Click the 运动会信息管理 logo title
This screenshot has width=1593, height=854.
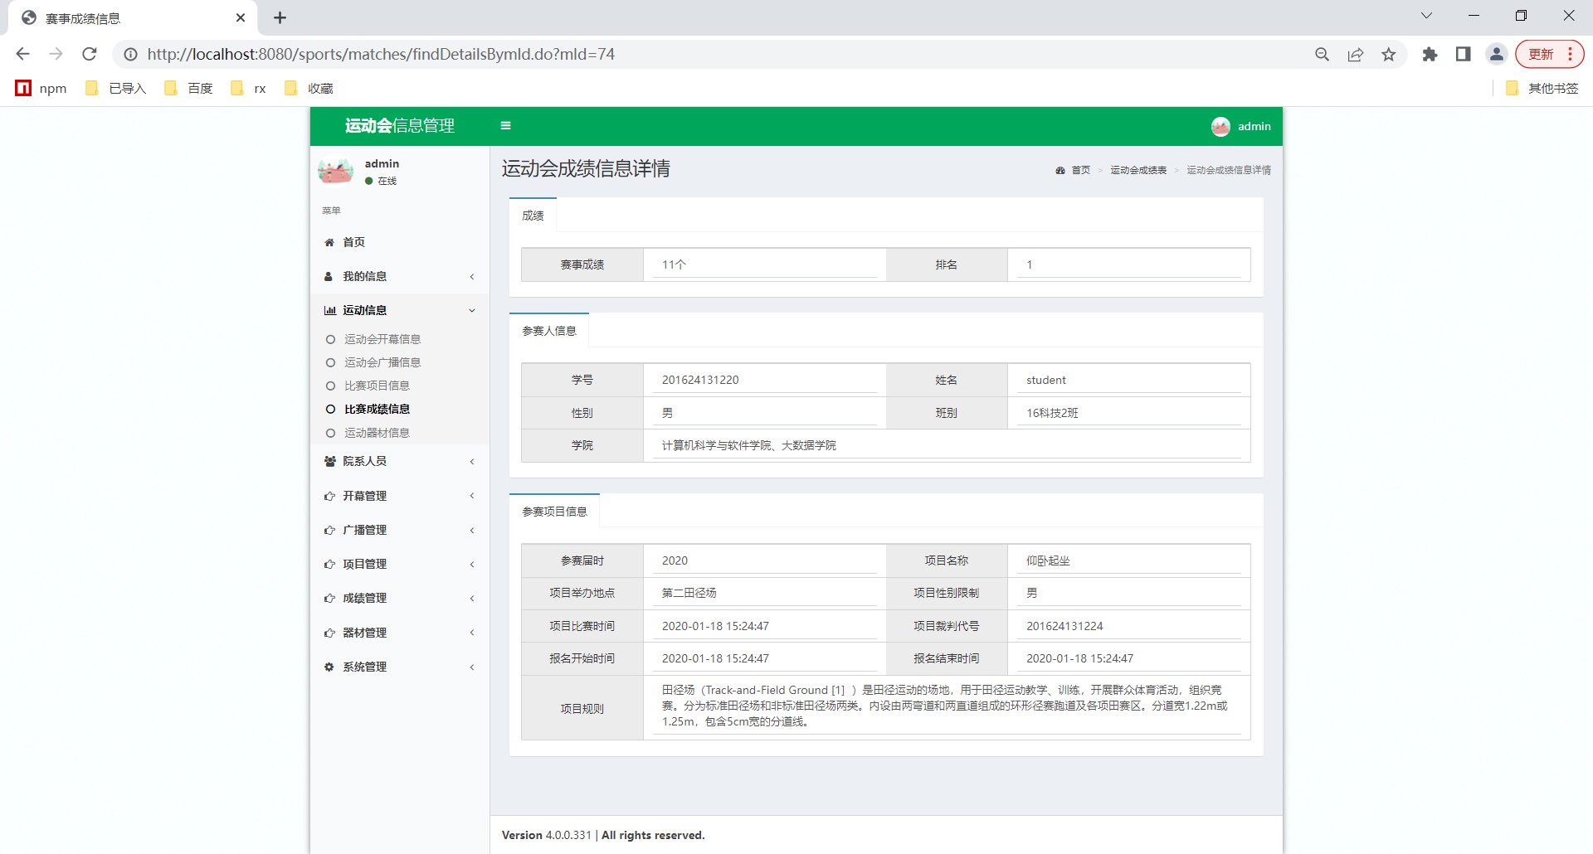point(400,126)
